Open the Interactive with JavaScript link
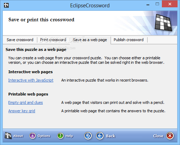Image resolution: width=180 pixels, height=145 pixels. pos(31,80)
